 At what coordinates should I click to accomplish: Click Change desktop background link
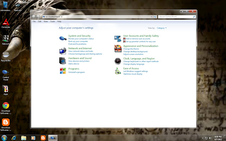pos(135,51)
